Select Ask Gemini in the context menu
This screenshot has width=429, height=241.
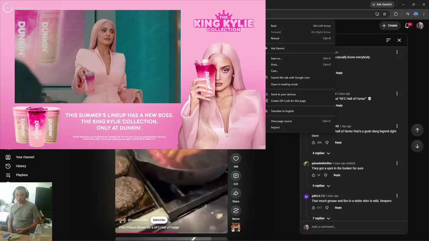pos(300,49)
